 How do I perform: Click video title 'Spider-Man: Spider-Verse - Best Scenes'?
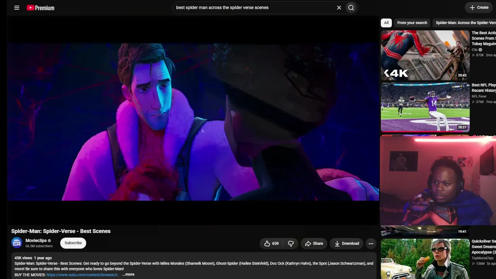tap(61, 231)
